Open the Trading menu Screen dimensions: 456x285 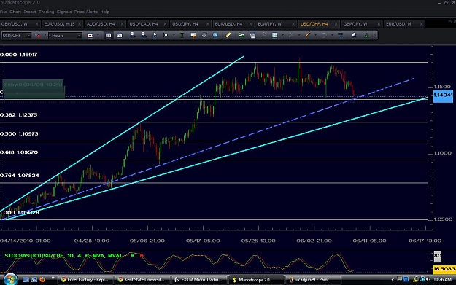click(x=47, y=12)
